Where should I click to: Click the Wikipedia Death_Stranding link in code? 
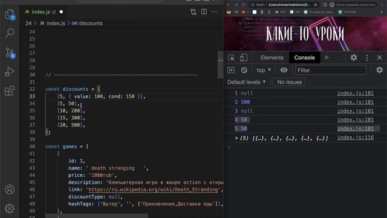[x=153, y=190]
